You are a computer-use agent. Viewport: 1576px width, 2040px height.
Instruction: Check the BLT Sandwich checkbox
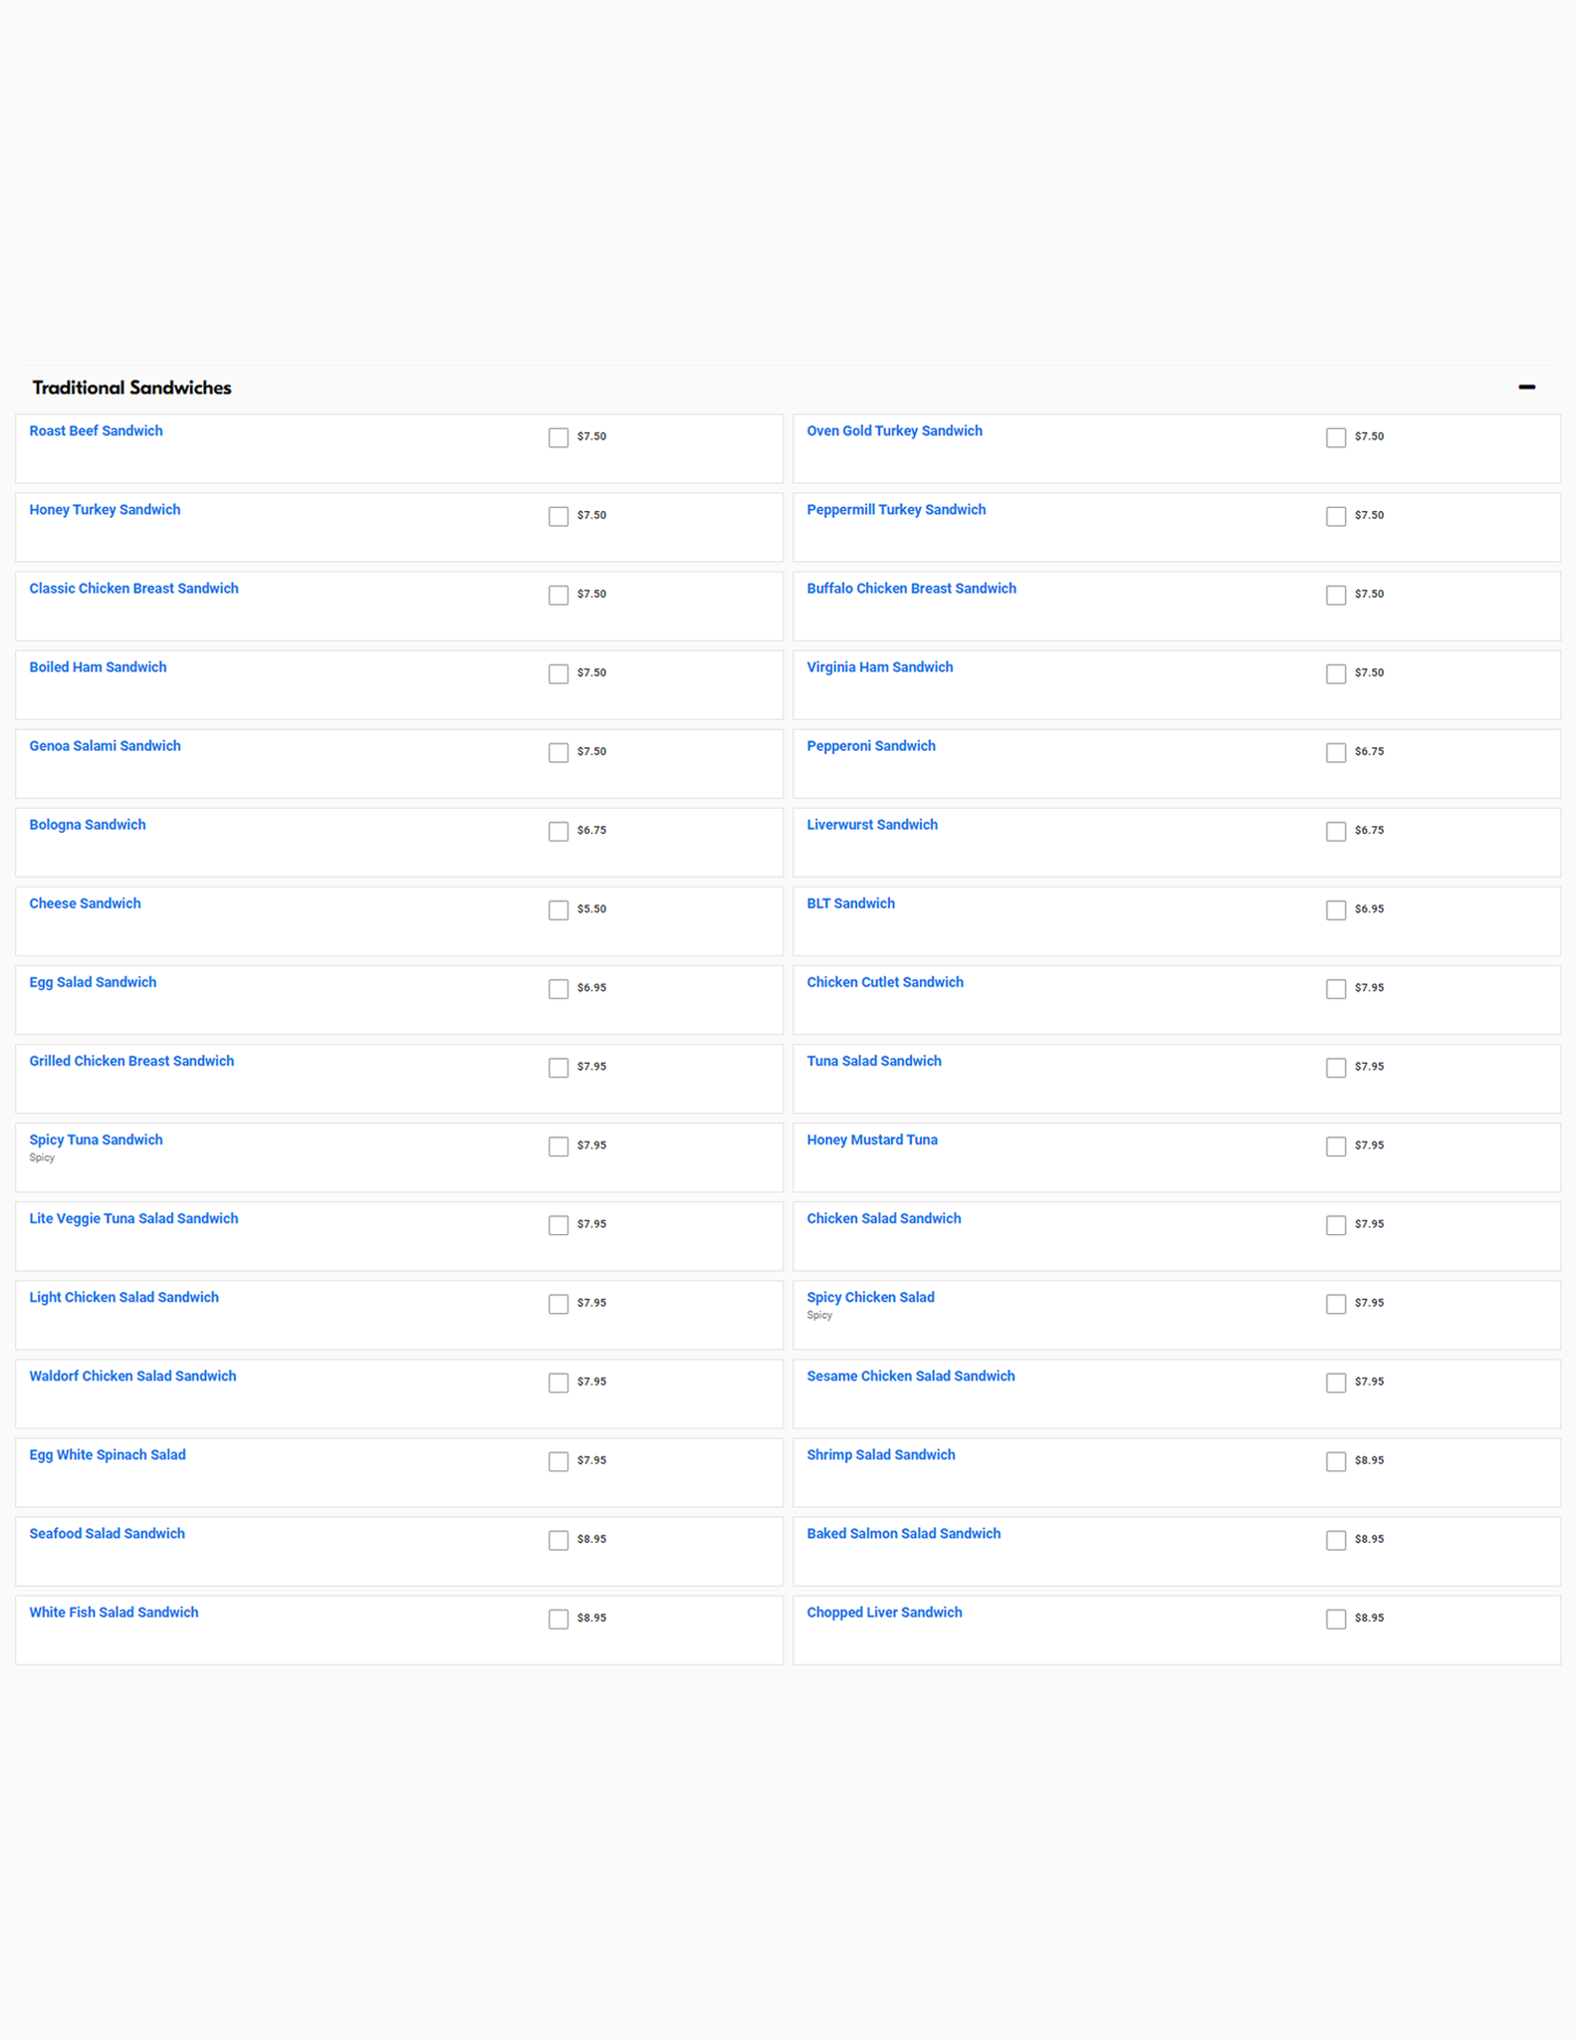[1336, 910]
